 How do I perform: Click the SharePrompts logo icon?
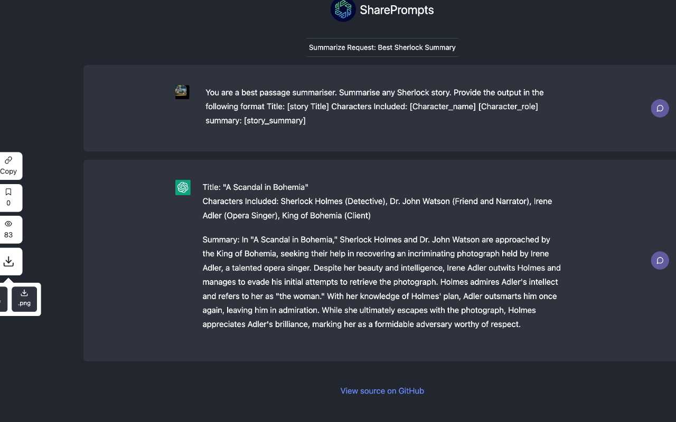point(343,10)
